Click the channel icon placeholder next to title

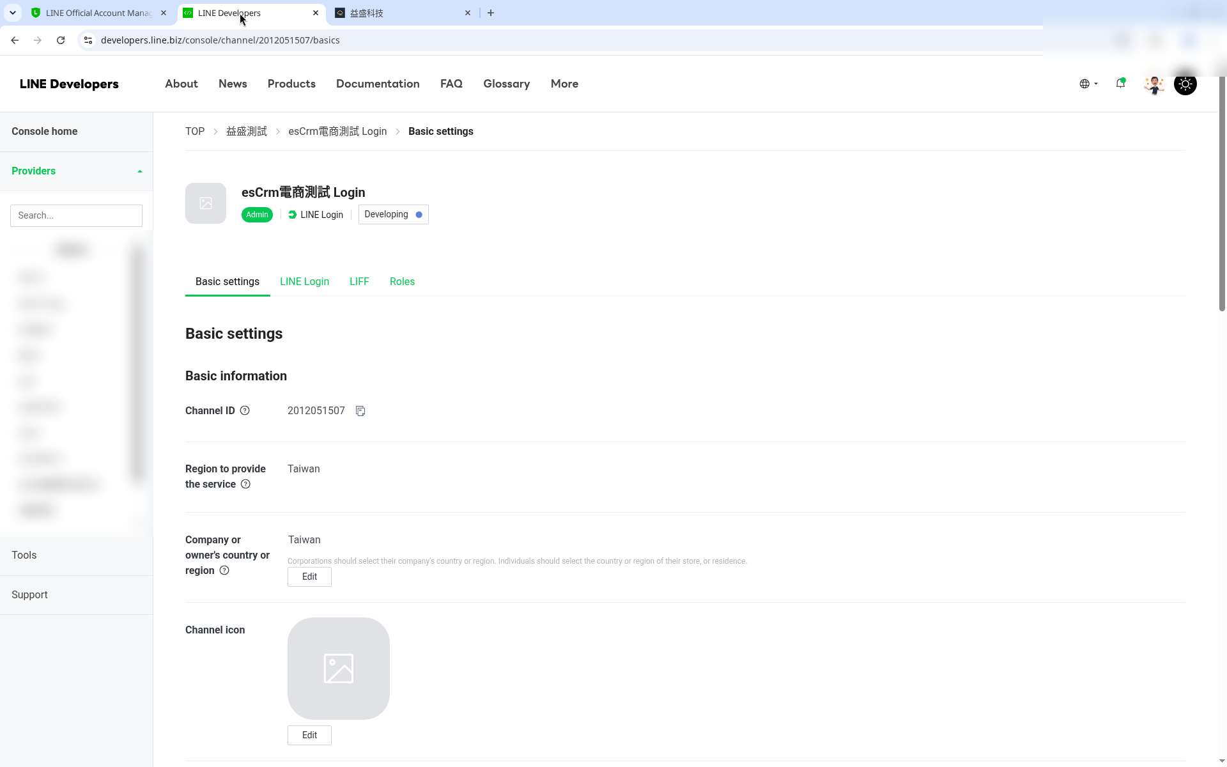coord(206,203)
